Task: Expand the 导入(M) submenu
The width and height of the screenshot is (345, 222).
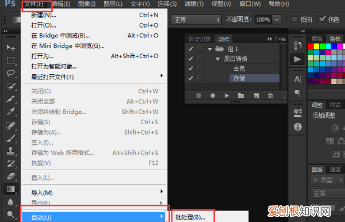Action: click(94, 193)
